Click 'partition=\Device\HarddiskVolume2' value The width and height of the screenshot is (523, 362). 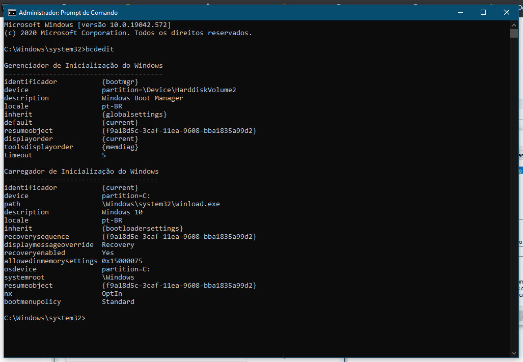(x=169, y=90)
